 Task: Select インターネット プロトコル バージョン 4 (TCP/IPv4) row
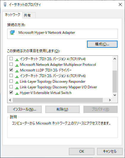[x=53, y=59]
